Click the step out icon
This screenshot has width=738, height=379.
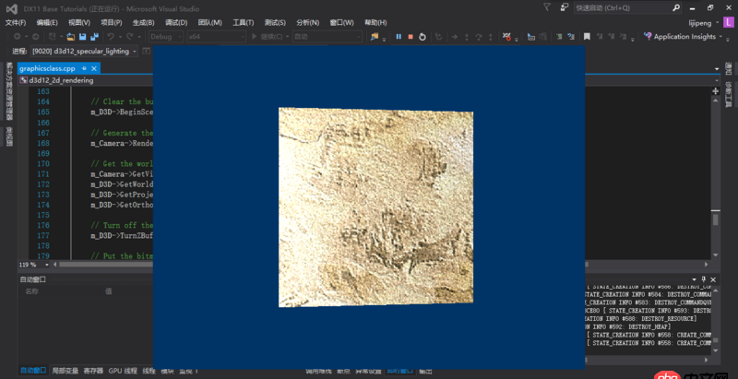pyautogui.click(x=491, y=37)
